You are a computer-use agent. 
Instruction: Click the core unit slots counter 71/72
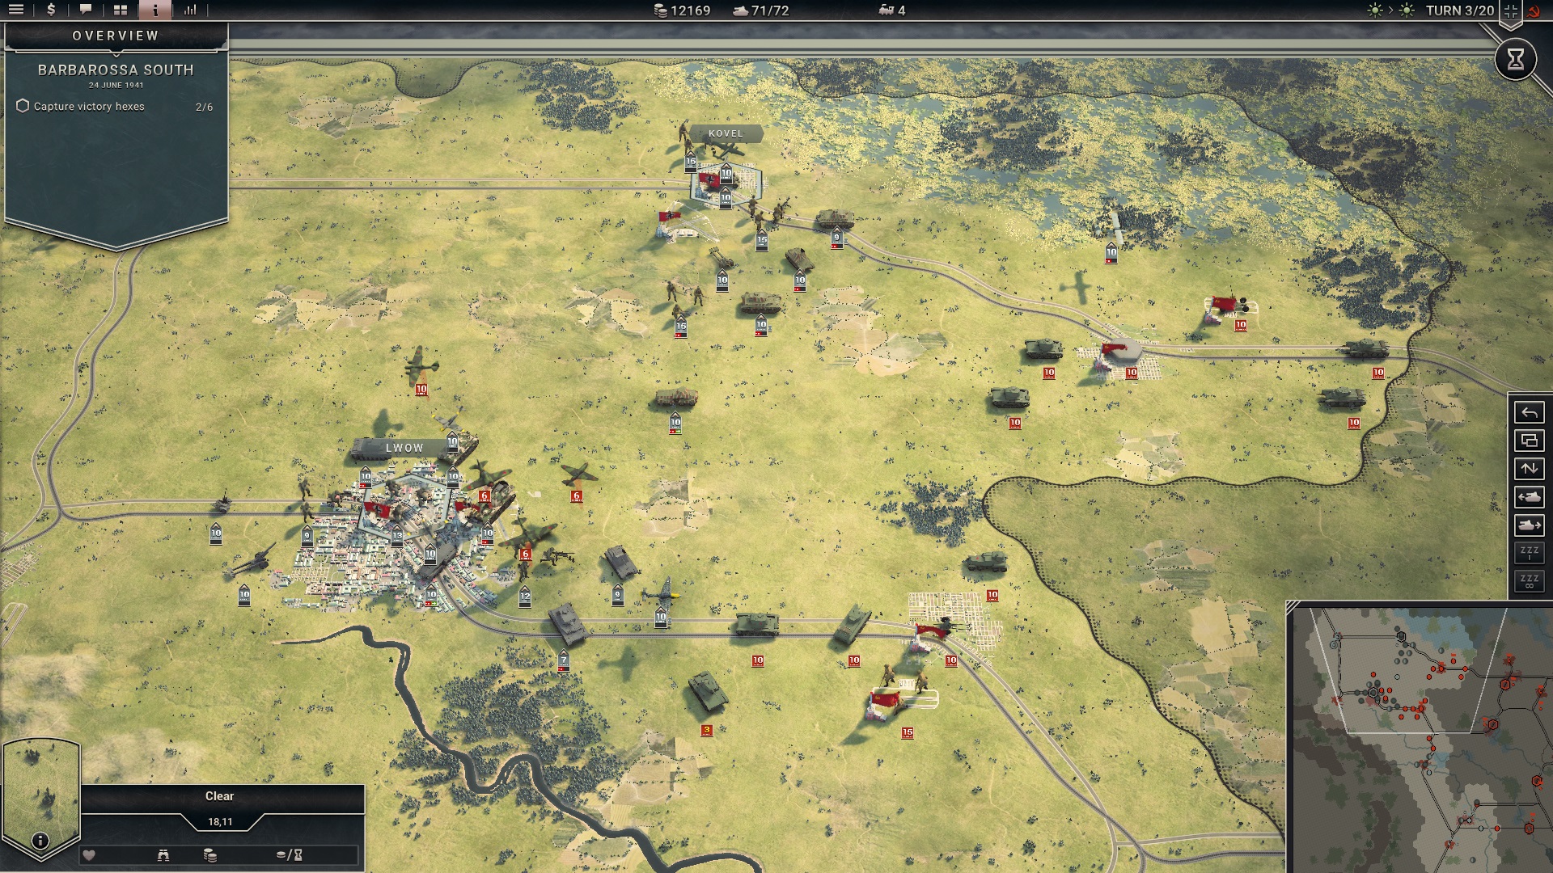[760, 11]
